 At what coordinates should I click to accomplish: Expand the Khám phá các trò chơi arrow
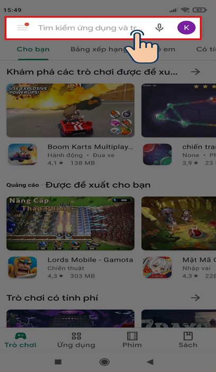pyautogui.click(x=195, y=72)
